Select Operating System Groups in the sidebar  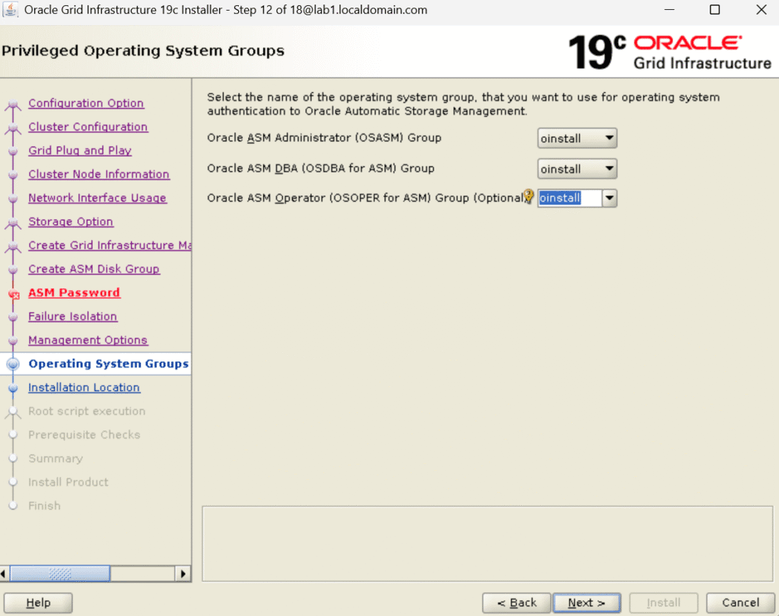pos(108,364)
